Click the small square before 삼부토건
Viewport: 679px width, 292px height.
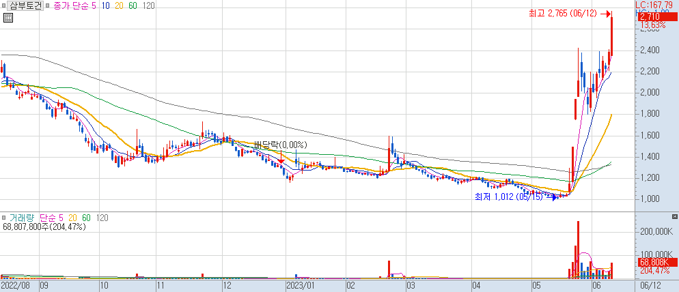pyautogui.click(x=4, y=6)
